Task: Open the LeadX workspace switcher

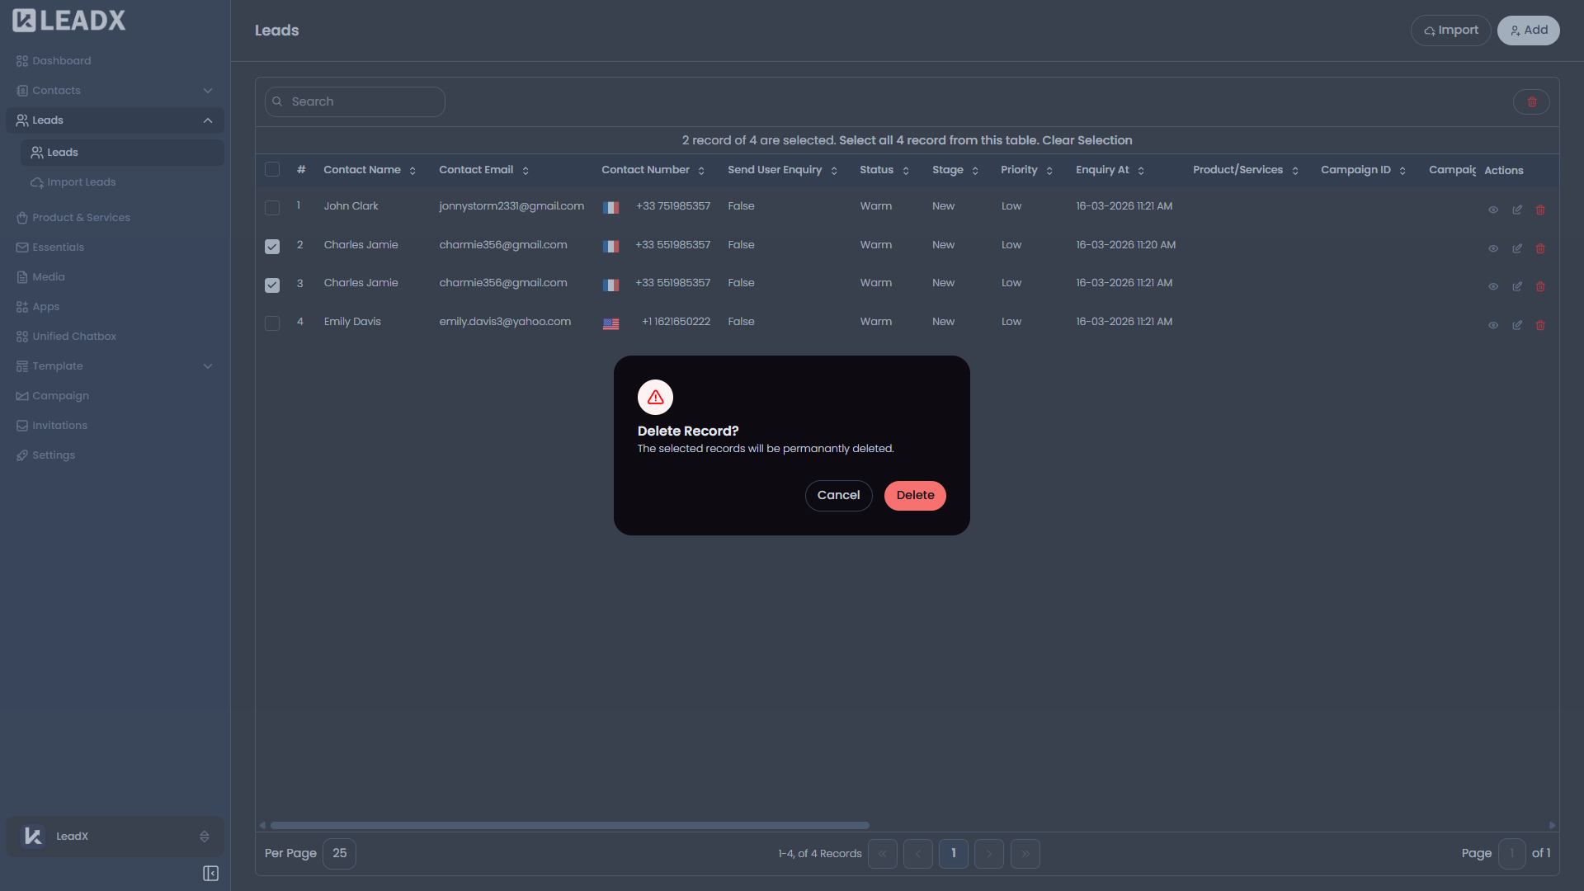Action: coord(115,837)
